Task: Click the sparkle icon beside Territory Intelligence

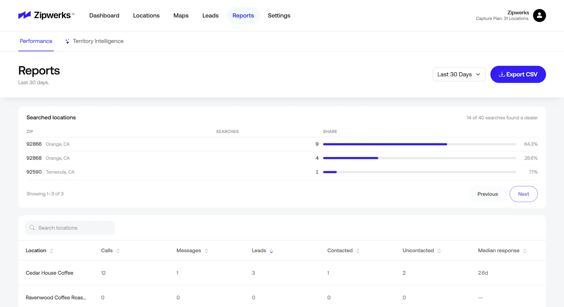Action: pos(67,41)
